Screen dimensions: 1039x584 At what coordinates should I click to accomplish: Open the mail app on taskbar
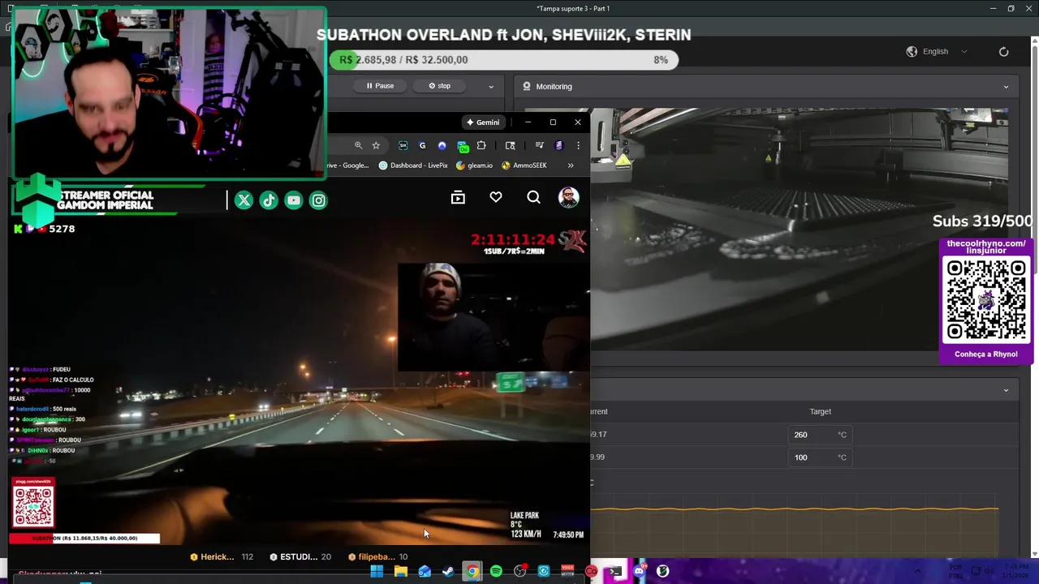click(x=425, y=571)
